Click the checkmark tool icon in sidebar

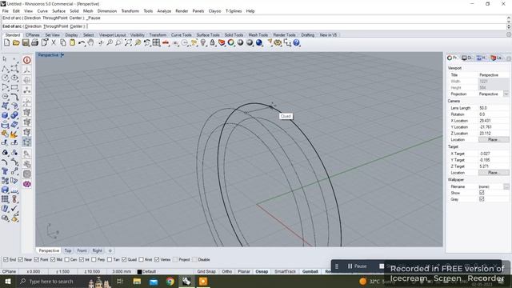14,208
